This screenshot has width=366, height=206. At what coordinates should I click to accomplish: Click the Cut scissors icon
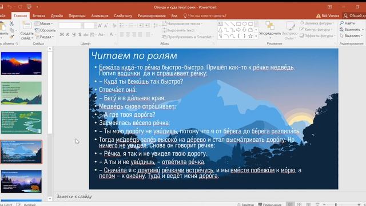coord(11,23)
